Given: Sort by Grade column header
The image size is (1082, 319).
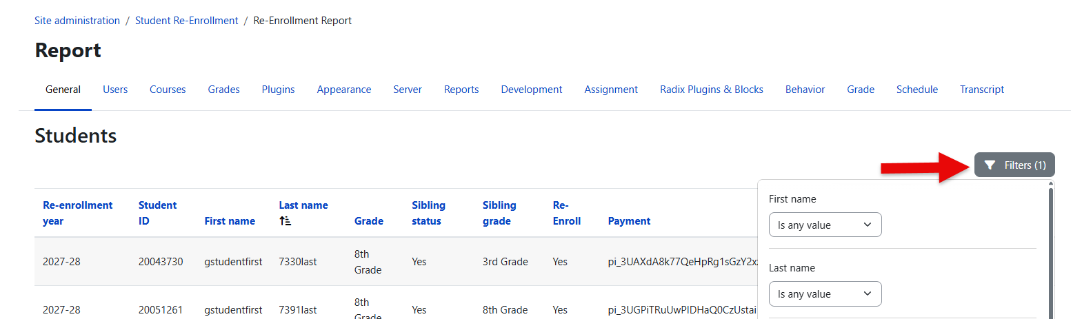Looking at the screenshot, I should (x=369, y=221).
